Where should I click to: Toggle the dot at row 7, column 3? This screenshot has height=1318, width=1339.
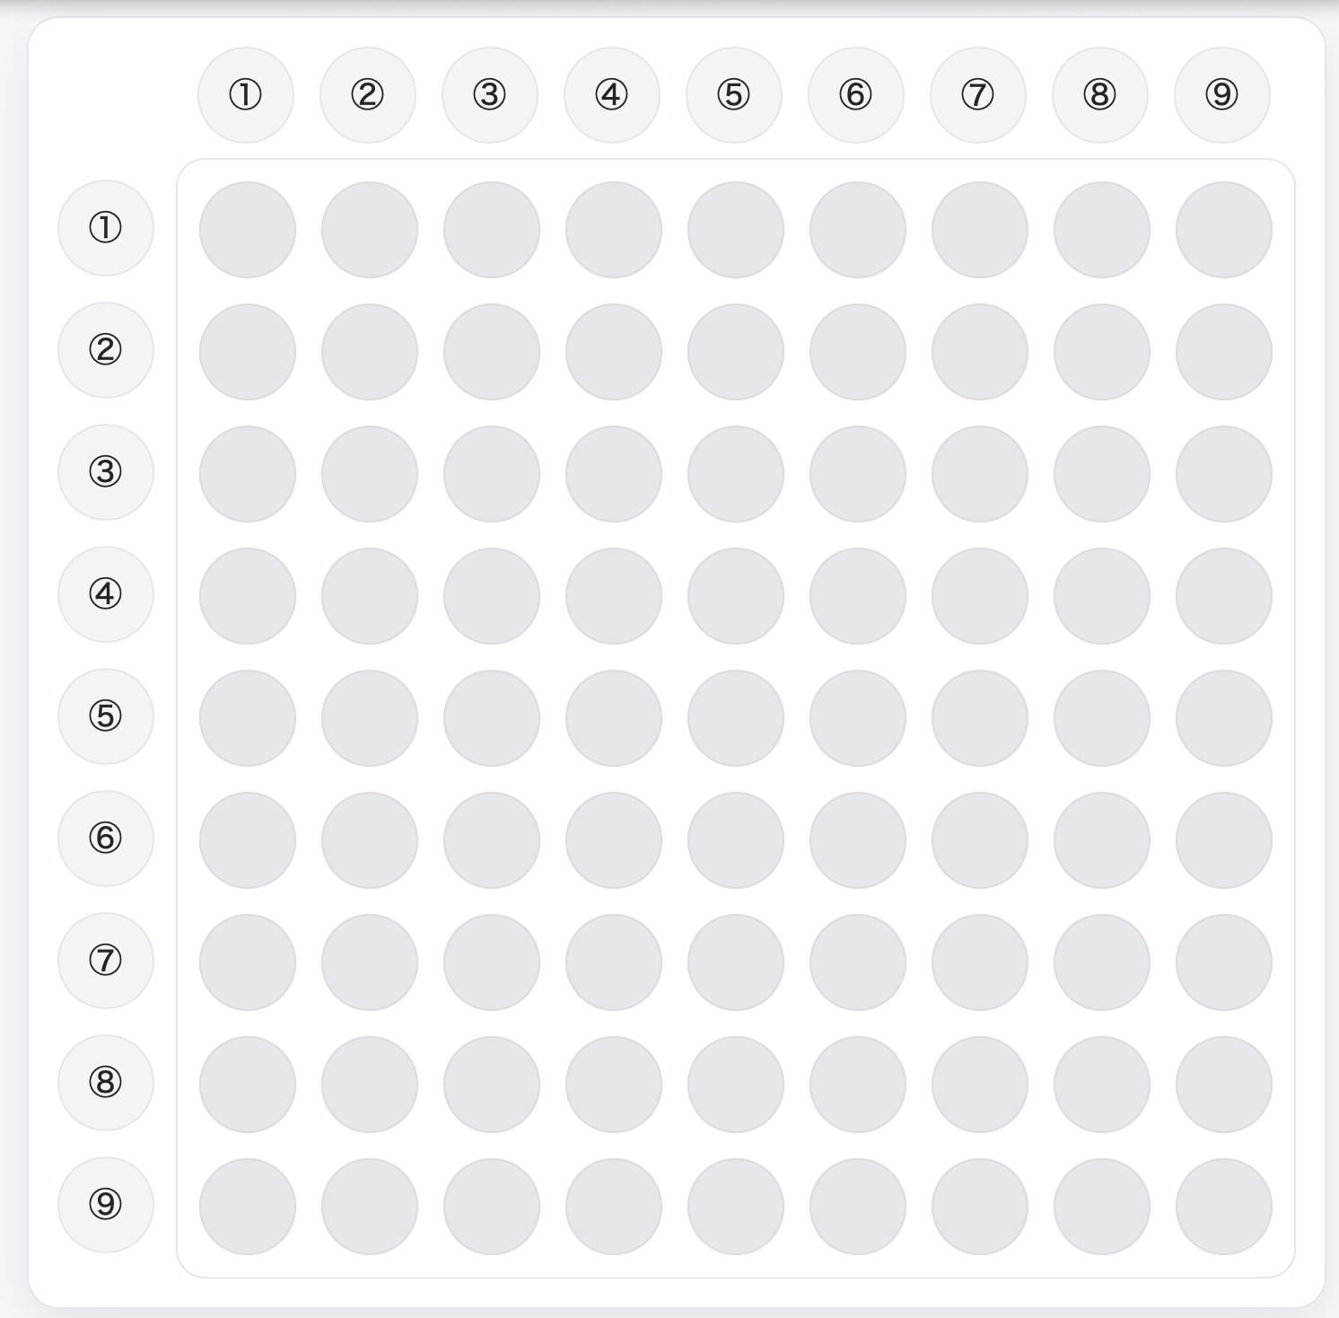492,962
